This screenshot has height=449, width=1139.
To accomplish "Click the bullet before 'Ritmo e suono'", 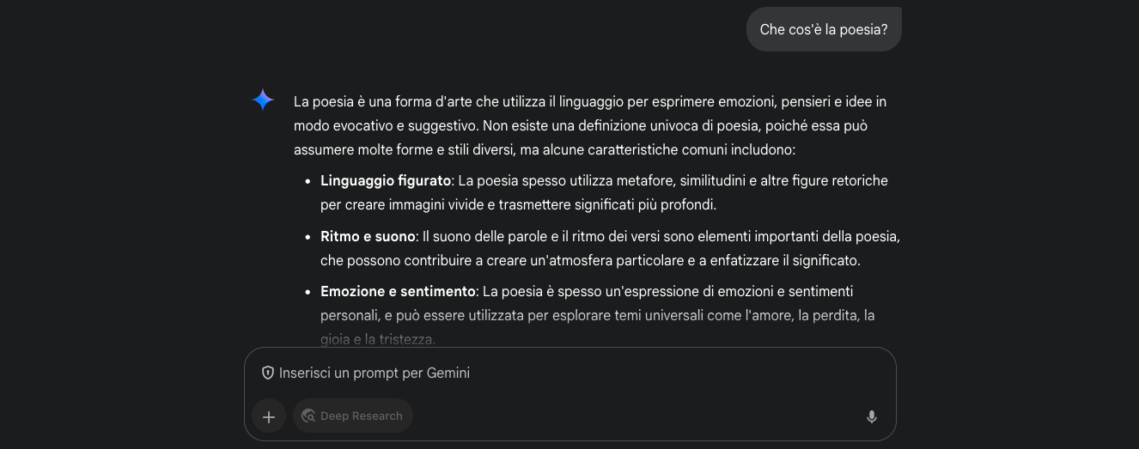I will click(308, 236).
